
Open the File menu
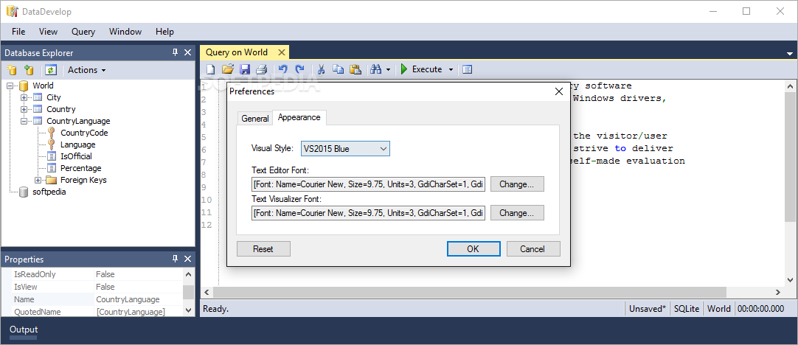18,32
